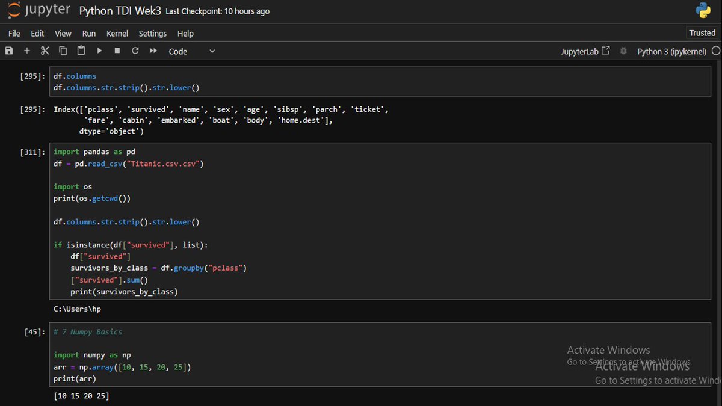The height and width of the screenshot is (406, 722).
Task: Click the kernel status circle indicator
Action: (x=715, y=51)
